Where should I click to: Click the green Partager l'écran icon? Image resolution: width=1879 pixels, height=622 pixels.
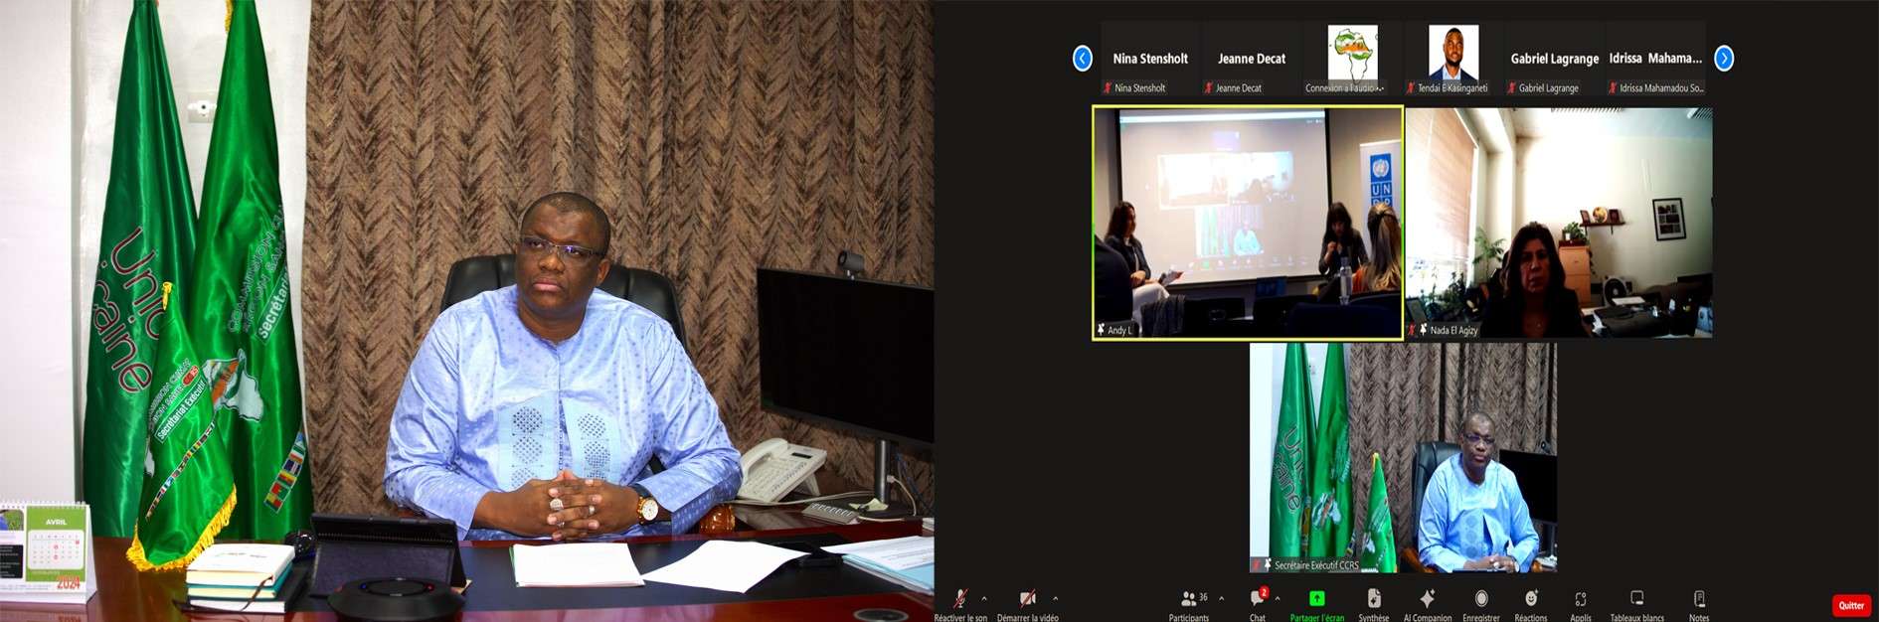[x=1316, y=598]
